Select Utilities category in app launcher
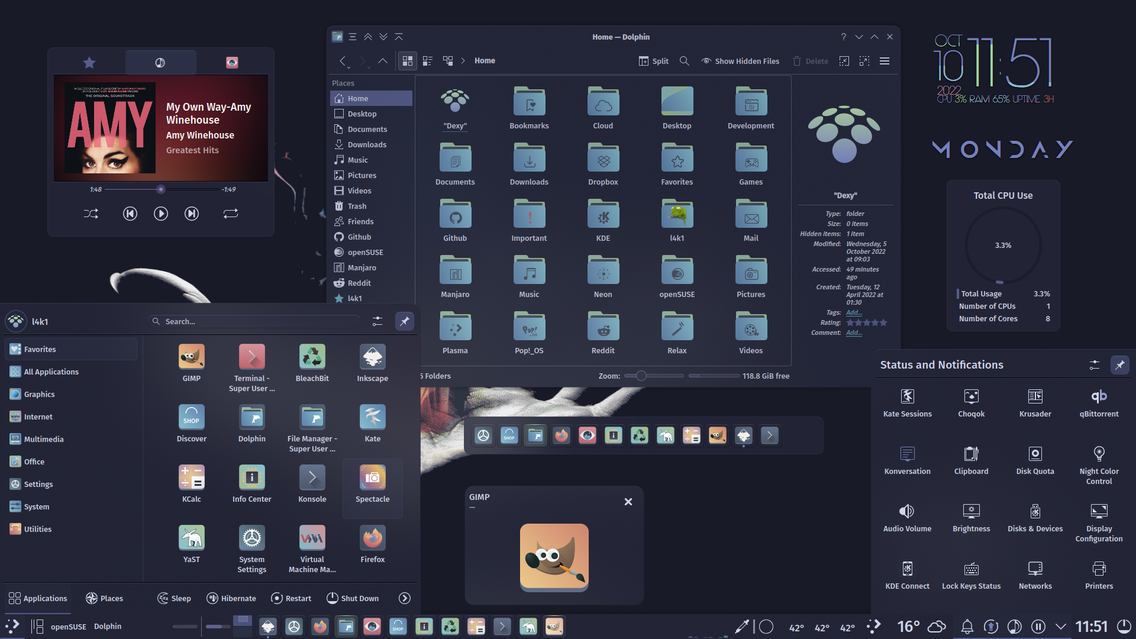The height and width of the screenshot is (639, 1136). pos(71,529)
